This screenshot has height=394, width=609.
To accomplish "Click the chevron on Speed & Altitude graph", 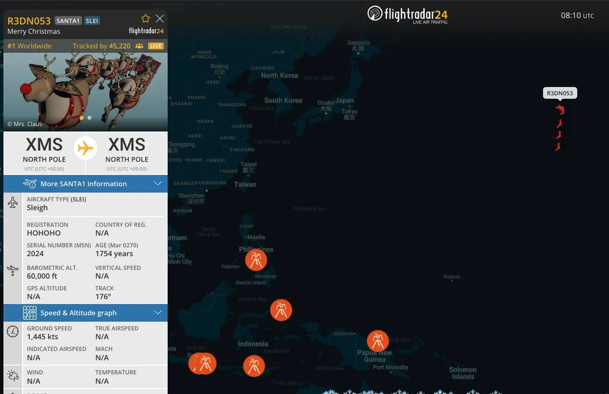I will coord(158,312).
